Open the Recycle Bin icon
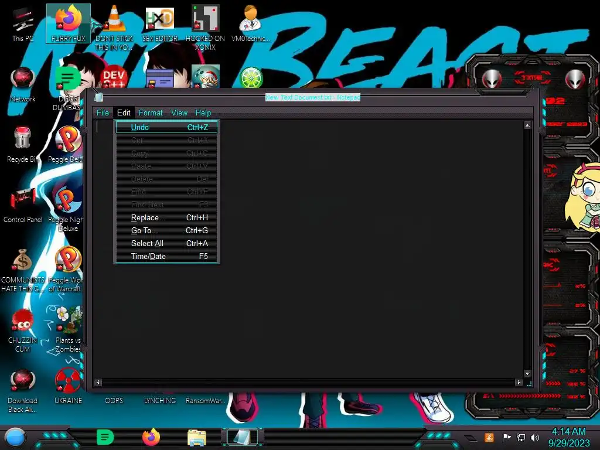Image resolution: width=600 pixels, height=450 pixels. [x=23, y=145]
